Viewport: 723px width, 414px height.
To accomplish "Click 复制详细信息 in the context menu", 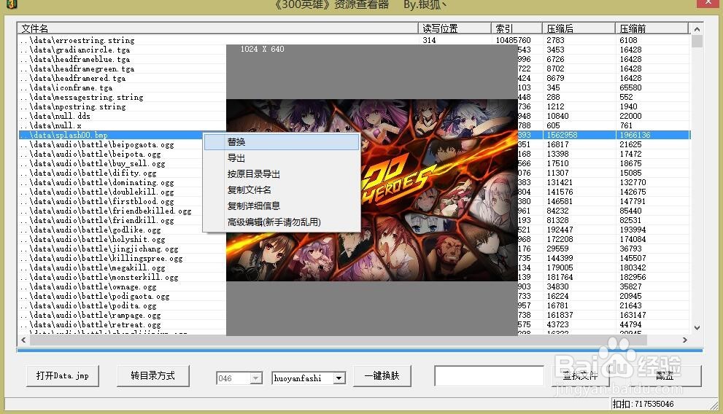I will (282, 206).
